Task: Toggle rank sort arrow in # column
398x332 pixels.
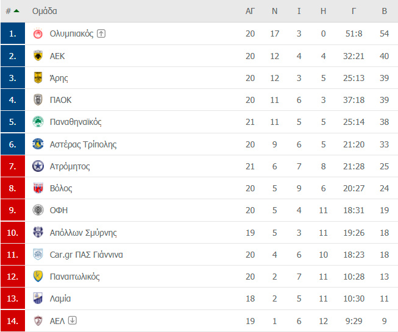Action: (16, 11)
